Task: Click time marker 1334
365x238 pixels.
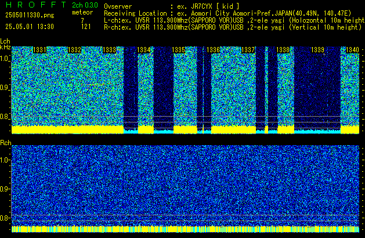Action: pos(144,50)
